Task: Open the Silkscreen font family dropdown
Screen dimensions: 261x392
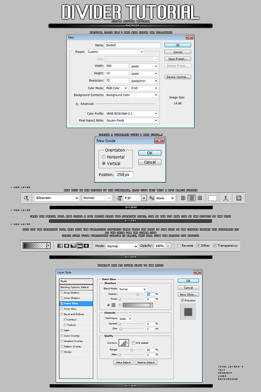Action: pyautogui.click(x=57, y=198)
